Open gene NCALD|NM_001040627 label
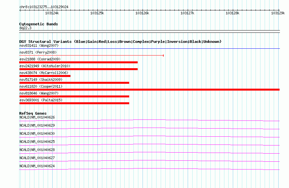 point(37,158)
